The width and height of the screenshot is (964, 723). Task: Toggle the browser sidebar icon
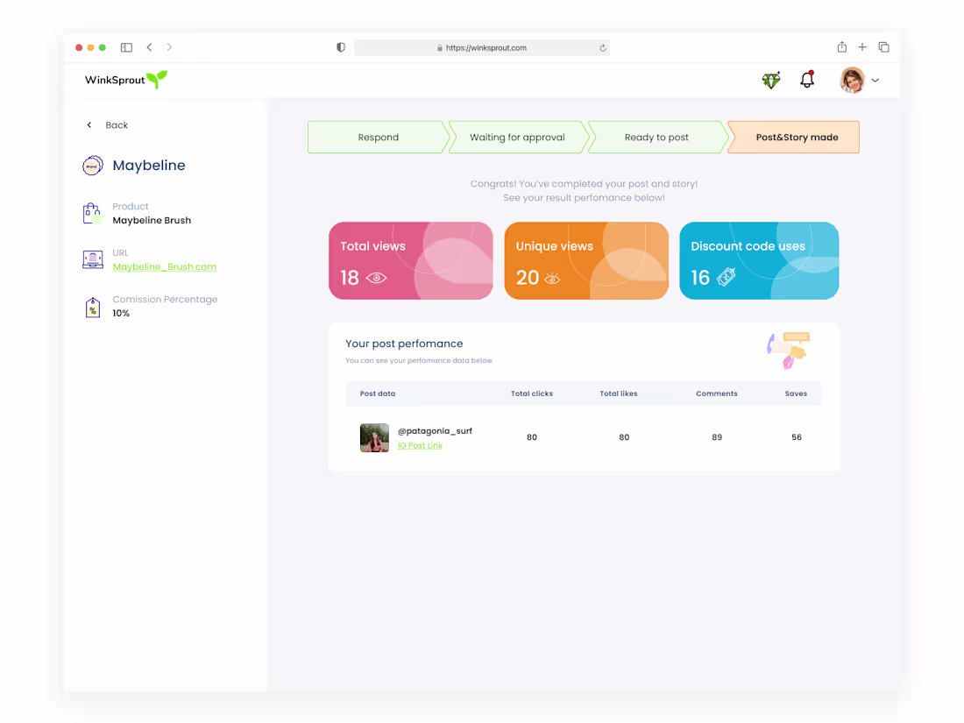(127, 47)
